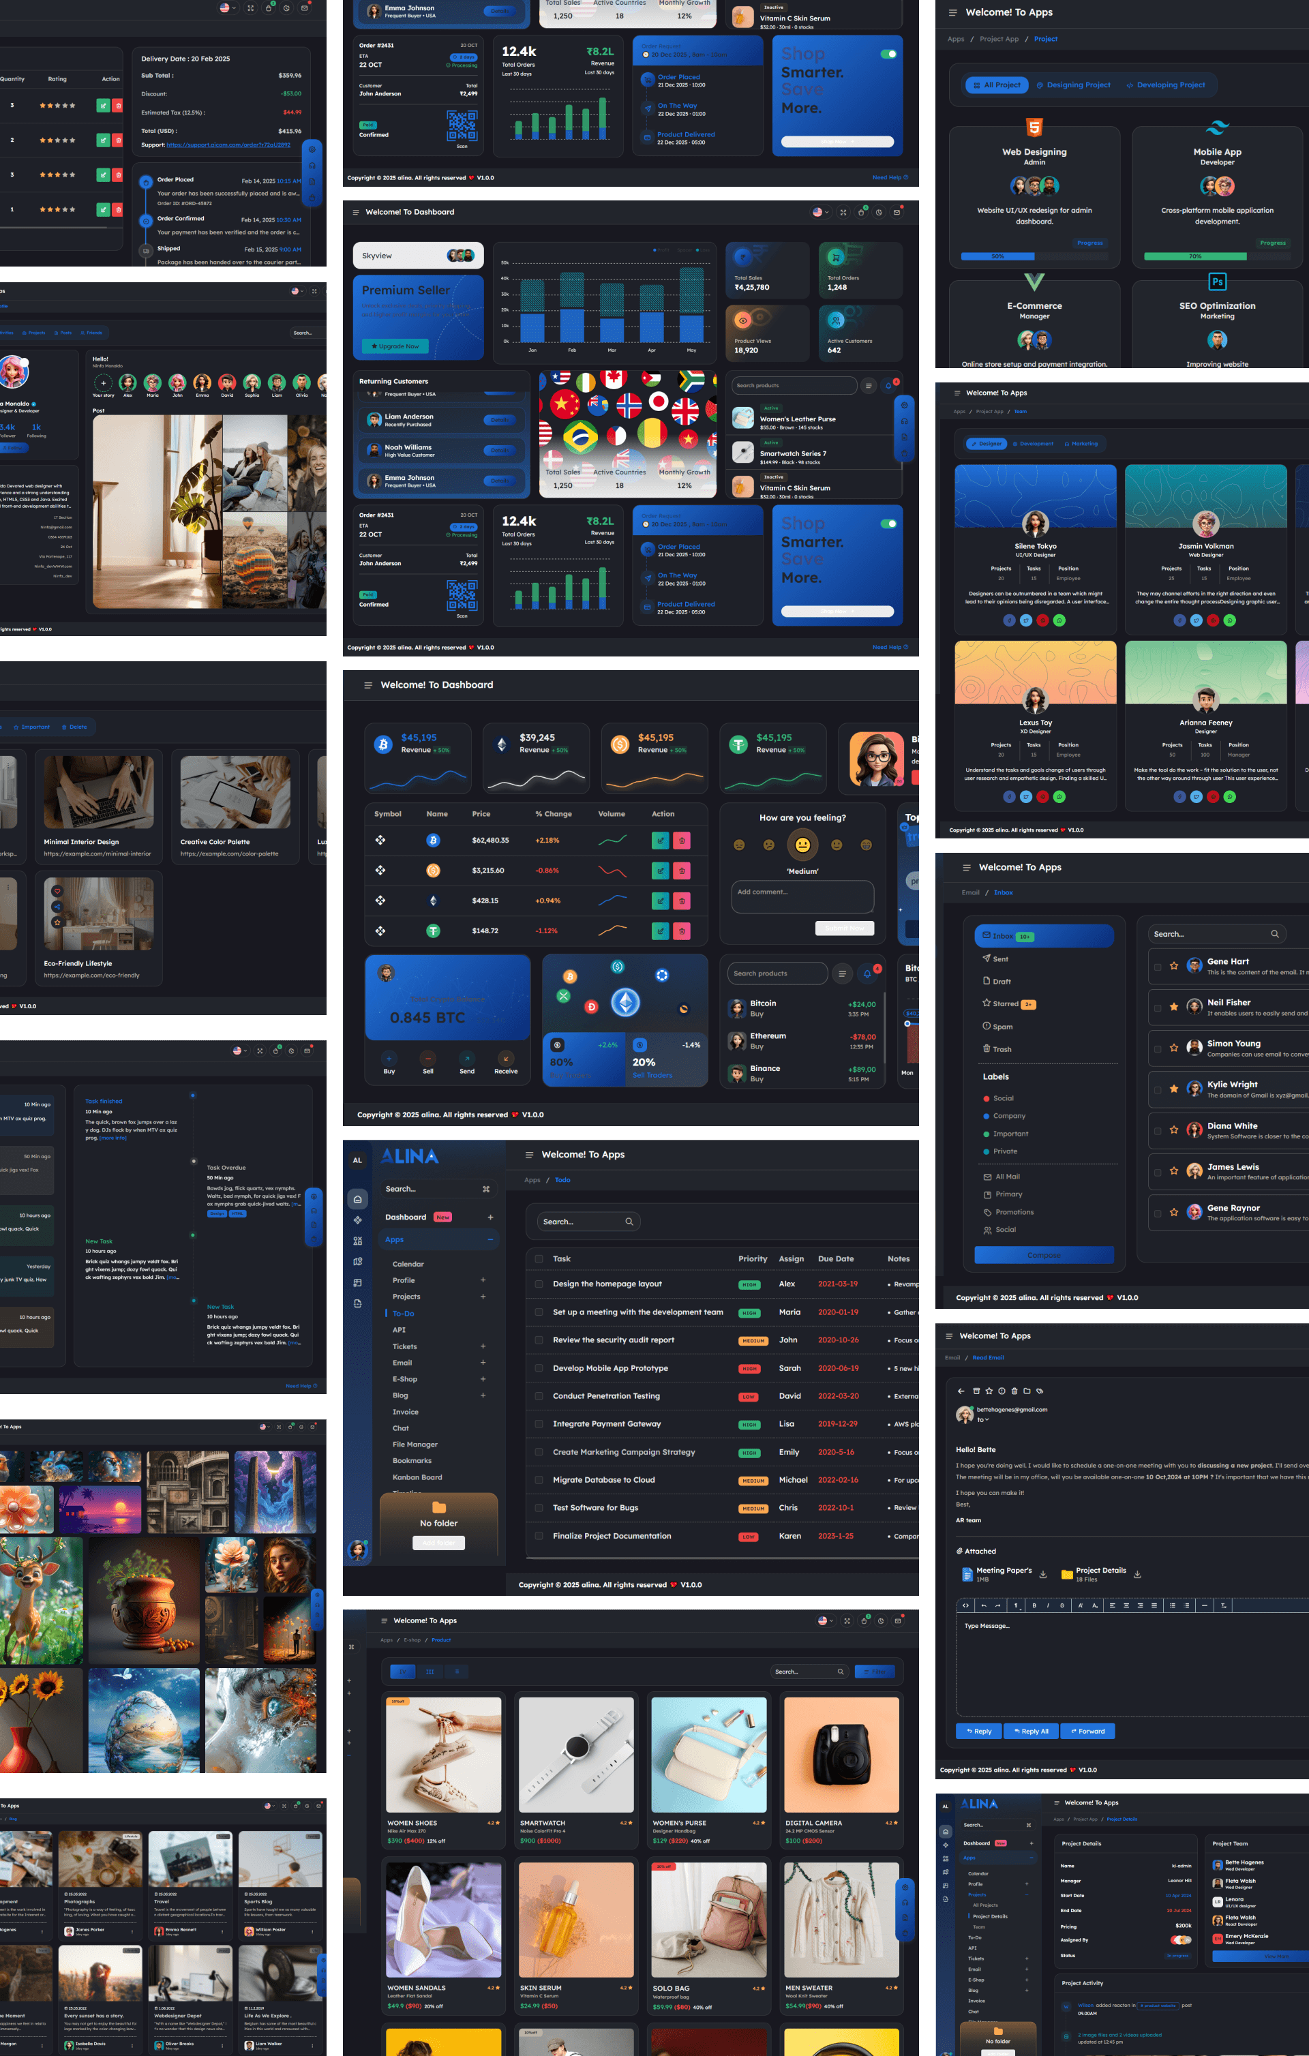Check the 'Conduct Penetration Testing' task
Viewport: 1309px width, 2056px height.
[539, 1396]
